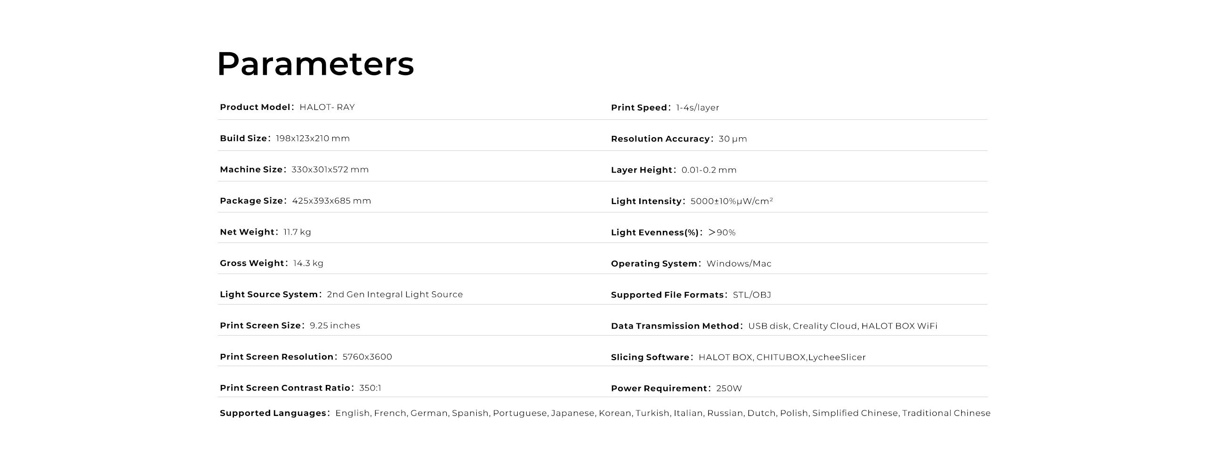1205x470 pixels.
Task: Click the Net Weight 11.7 kg value
Action: [x=297, y=232]
